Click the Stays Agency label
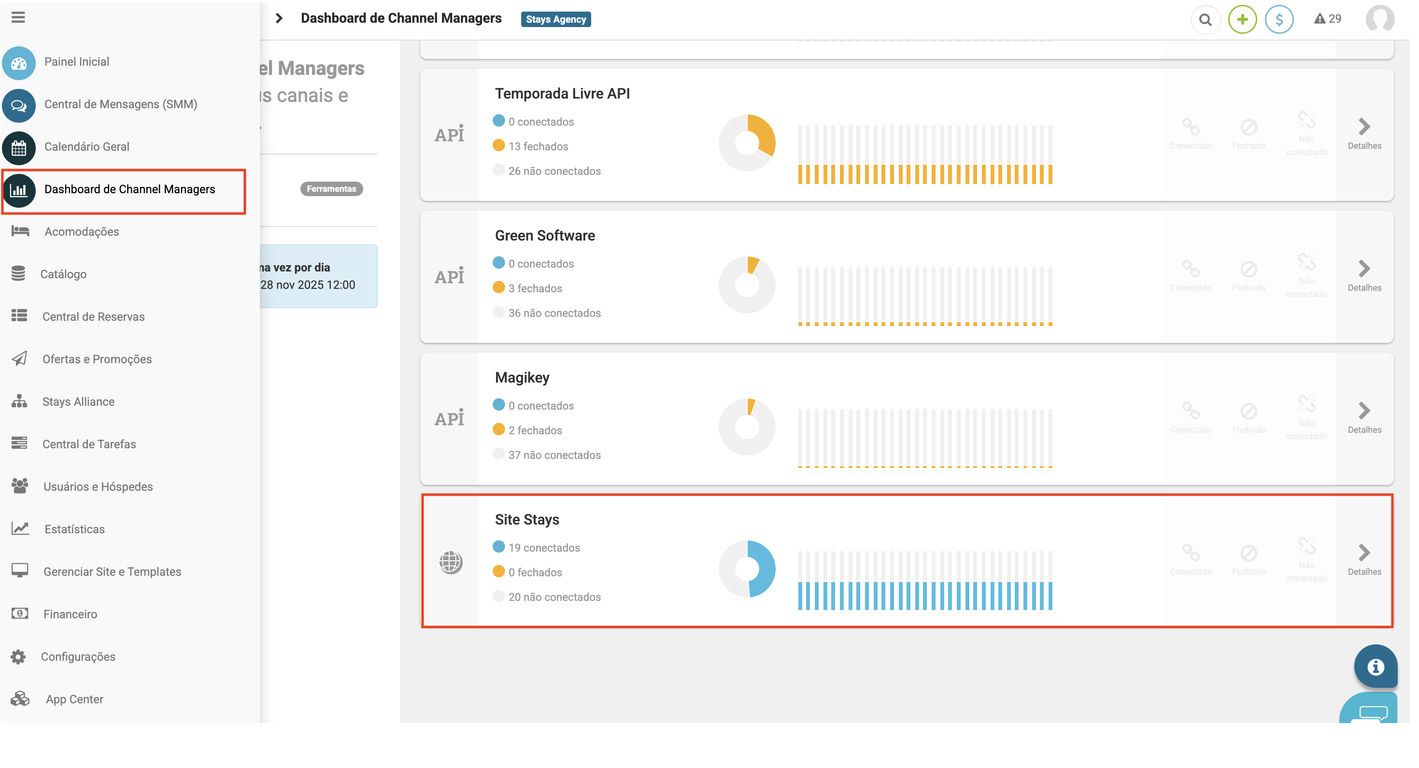Screen dimensions: 1419x768 pos(555,20)
